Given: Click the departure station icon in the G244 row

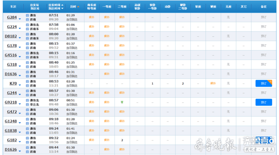Looking at the screenshot, I should (28, 91).
